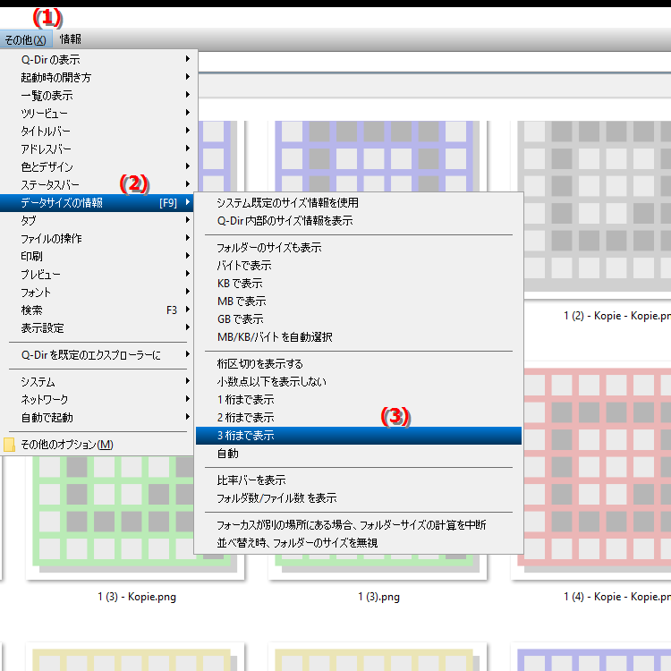Click file name 1 (4) - Kopie - Kopie
The height and width of the screenshot is (671, 671).
coord(617,597)
